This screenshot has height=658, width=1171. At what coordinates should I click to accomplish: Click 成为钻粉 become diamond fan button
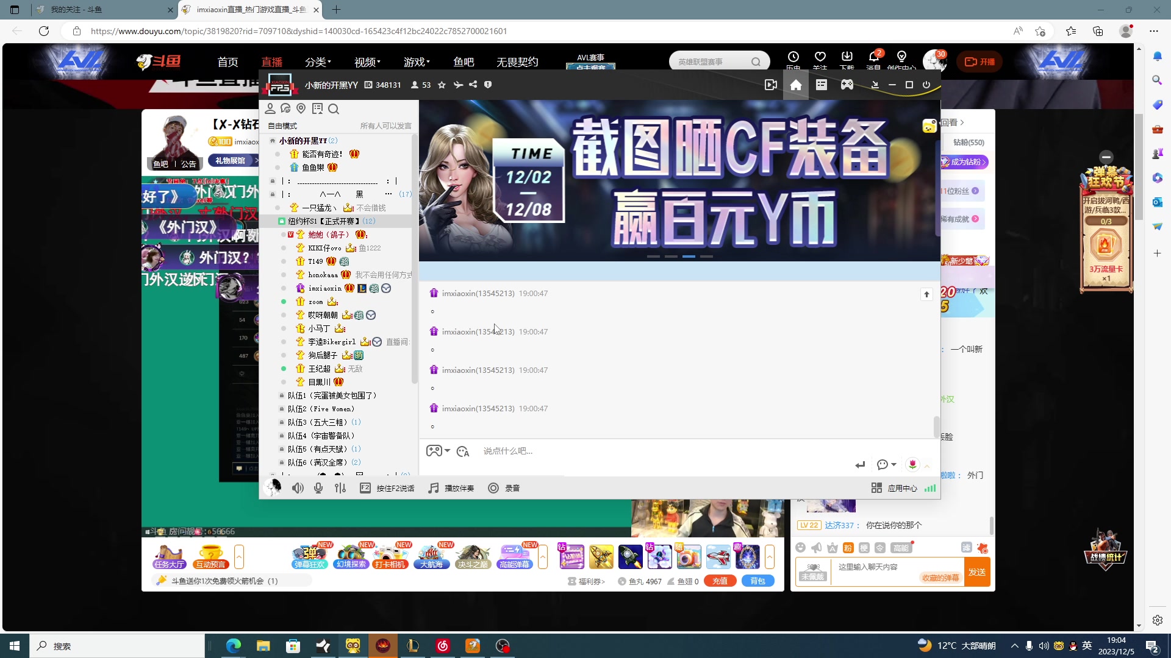tap(963, 161)
